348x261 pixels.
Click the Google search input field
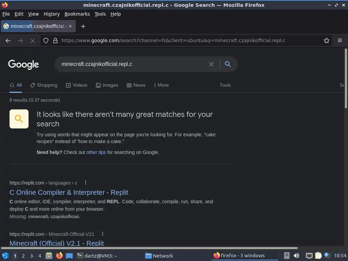click(x=133, y=64)
